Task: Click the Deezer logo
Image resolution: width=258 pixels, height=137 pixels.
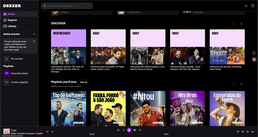Action: [12, 6]
